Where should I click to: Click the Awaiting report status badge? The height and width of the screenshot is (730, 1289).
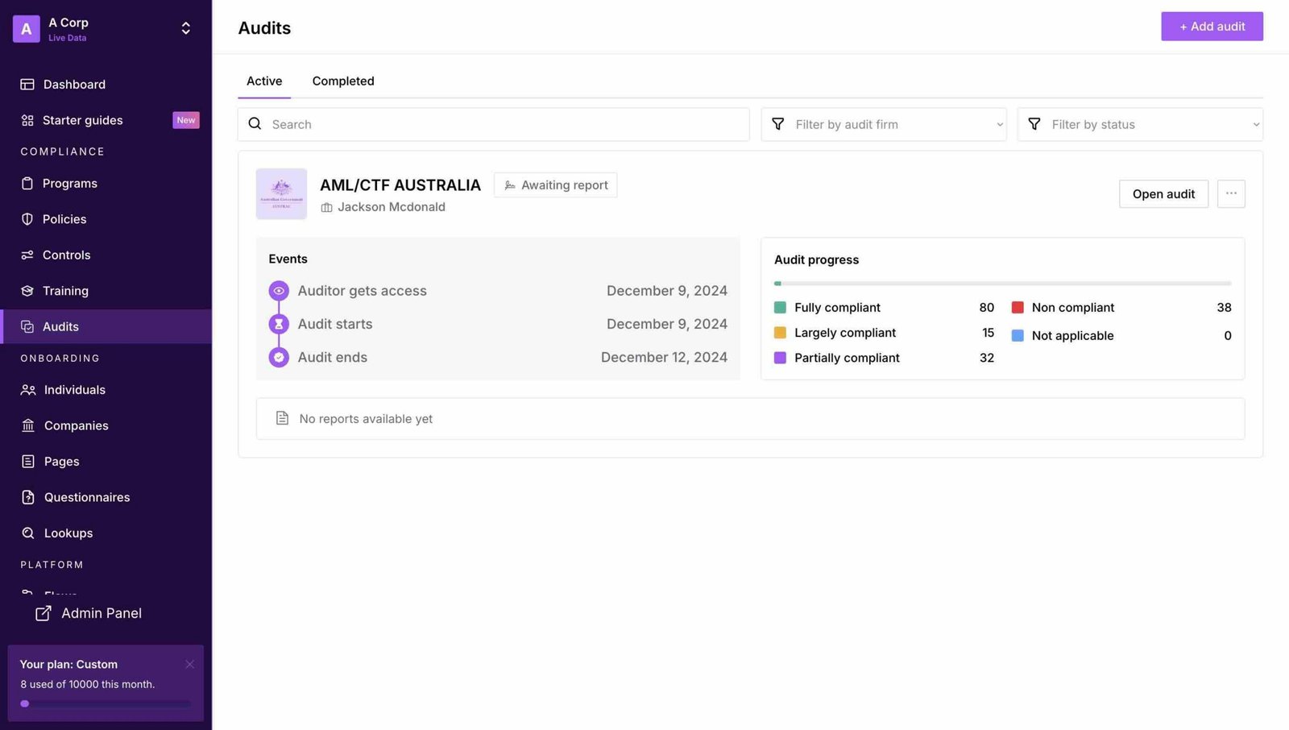[556, 185]
